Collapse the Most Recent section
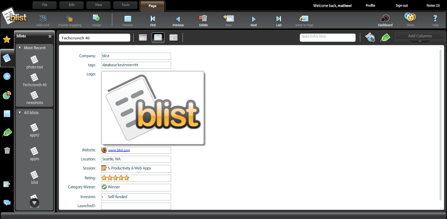The height and width of the screenshot is (219, 447). [20, 48]
